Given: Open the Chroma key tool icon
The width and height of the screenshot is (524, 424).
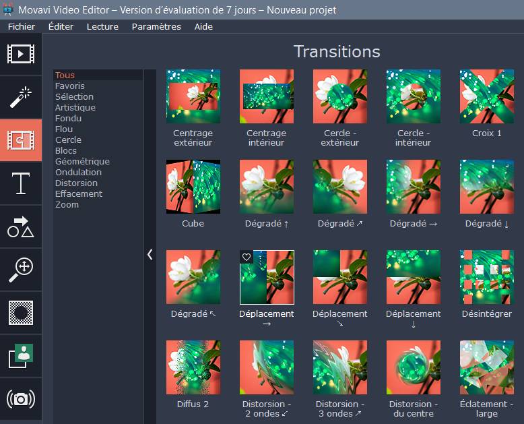Looking at the screenshot, I should (21, 356).
